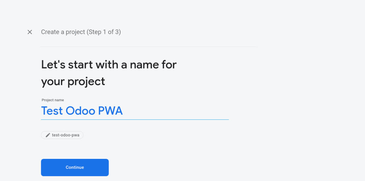
Task: Click the 'Project name' field label
Action: [x=53, y=100]
